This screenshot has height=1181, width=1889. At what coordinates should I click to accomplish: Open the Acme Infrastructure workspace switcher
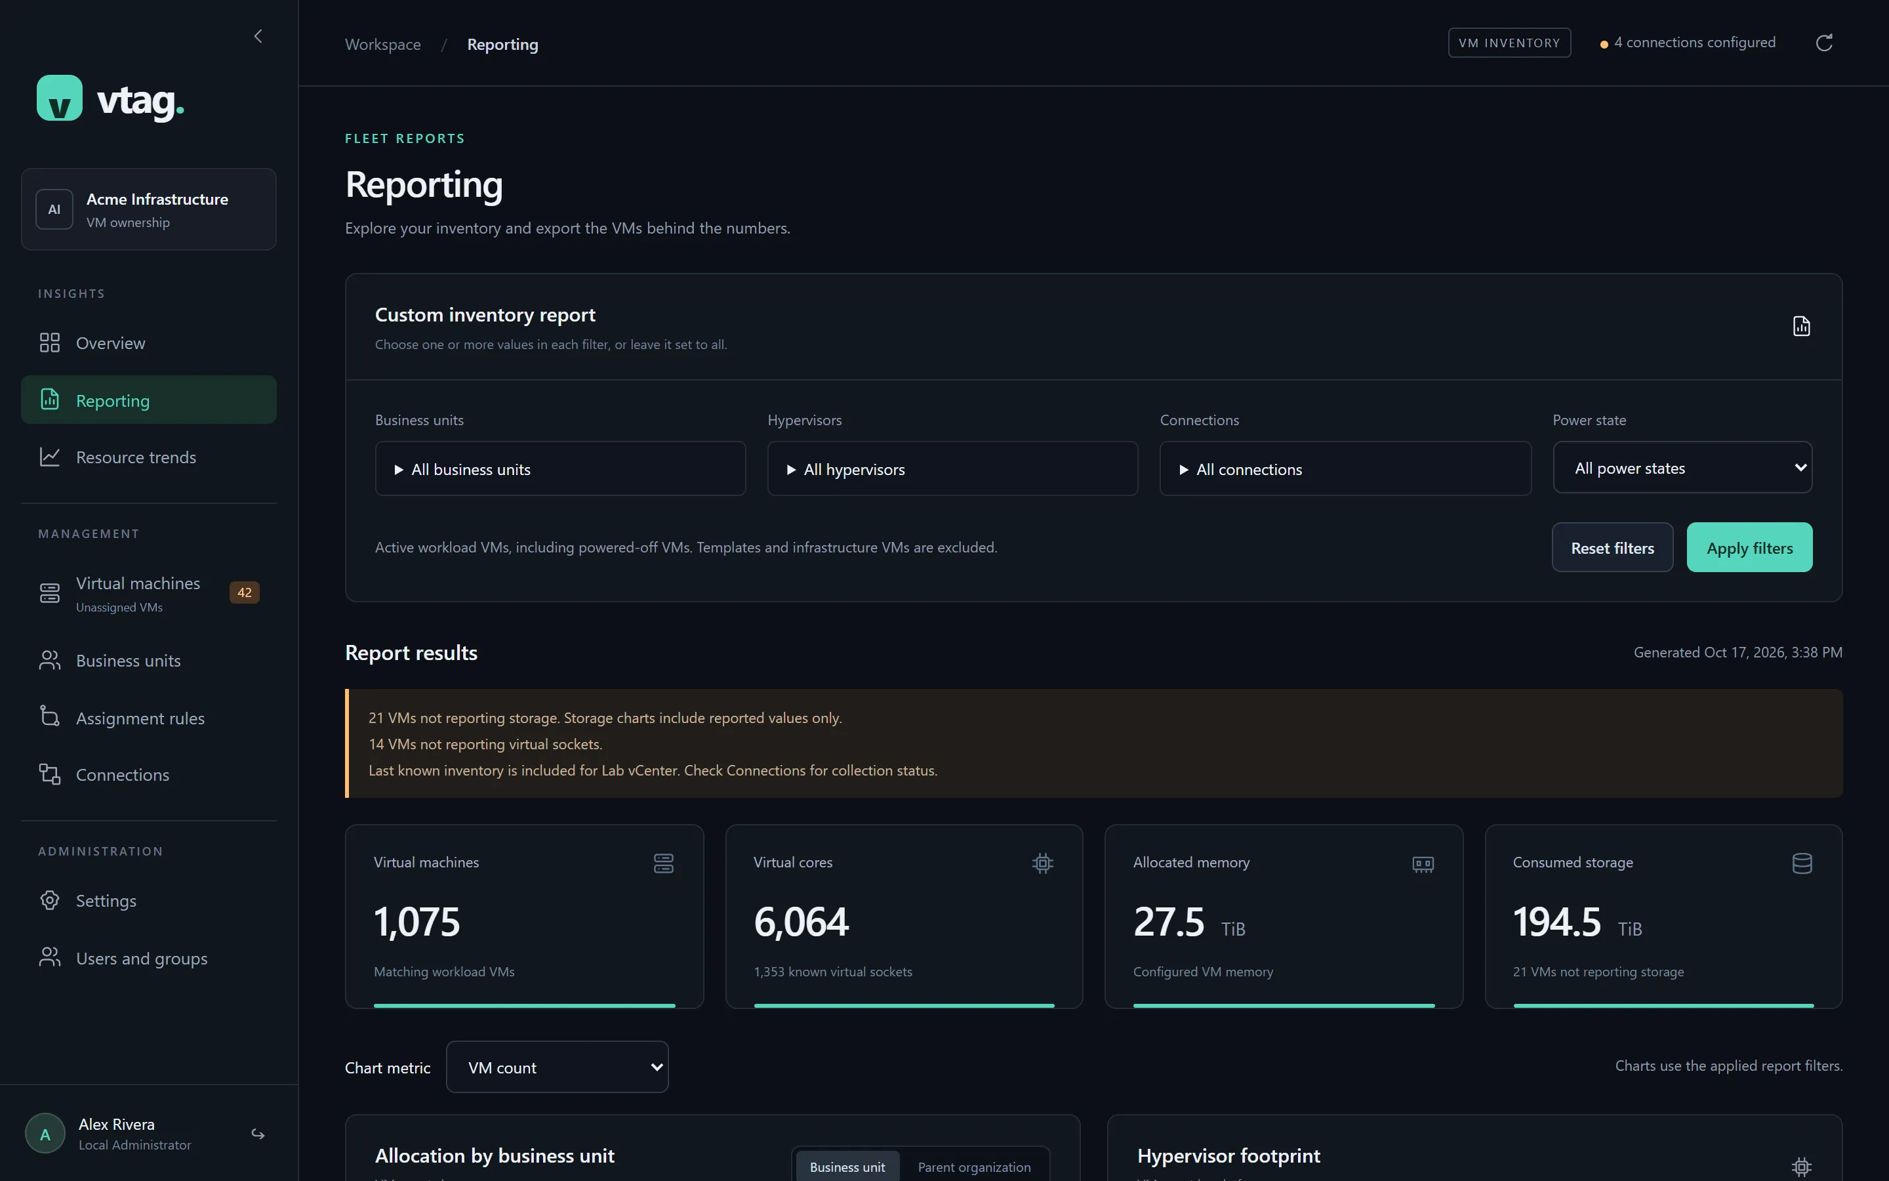[149, 209]
